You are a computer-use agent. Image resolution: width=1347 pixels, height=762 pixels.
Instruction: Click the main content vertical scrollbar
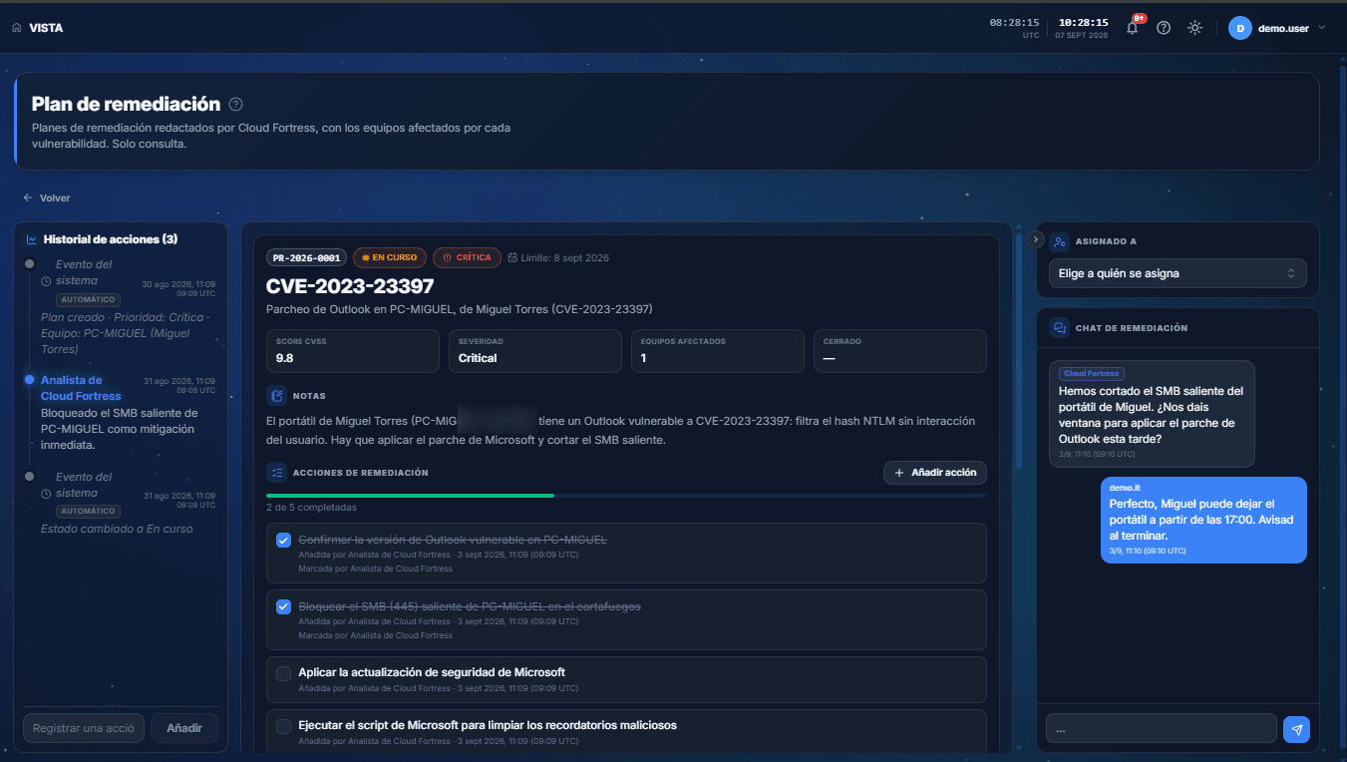pos(1018,350)
